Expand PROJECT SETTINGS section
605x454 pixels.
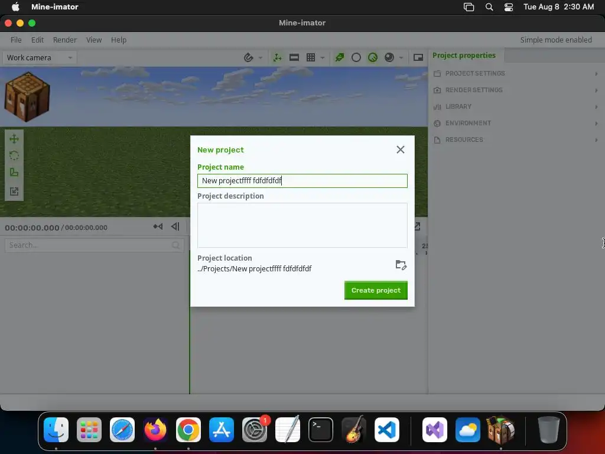(x=516, y=73)
